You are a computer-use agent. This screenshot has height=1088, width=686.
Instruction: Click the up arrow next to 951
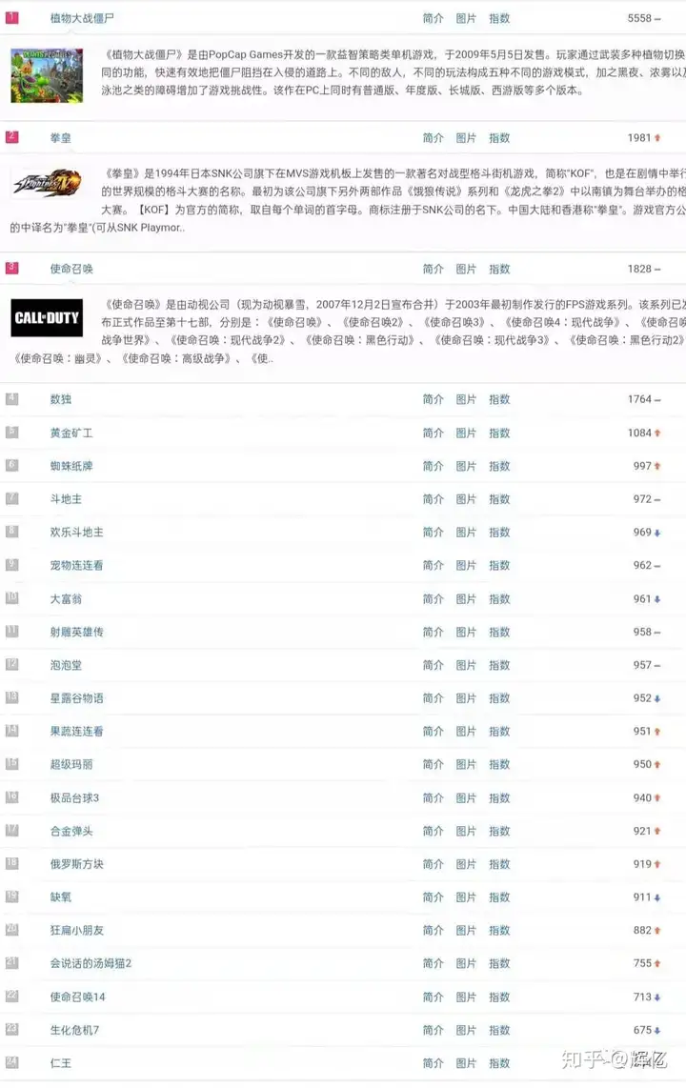657,732
